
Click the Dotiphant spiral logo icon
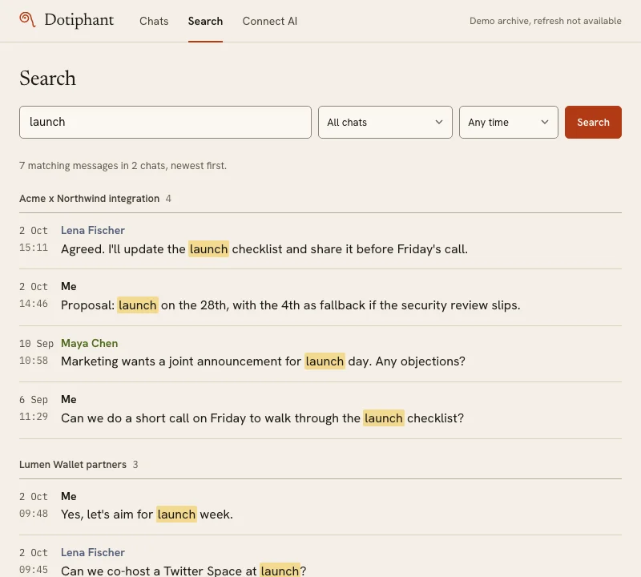[27, 19]
